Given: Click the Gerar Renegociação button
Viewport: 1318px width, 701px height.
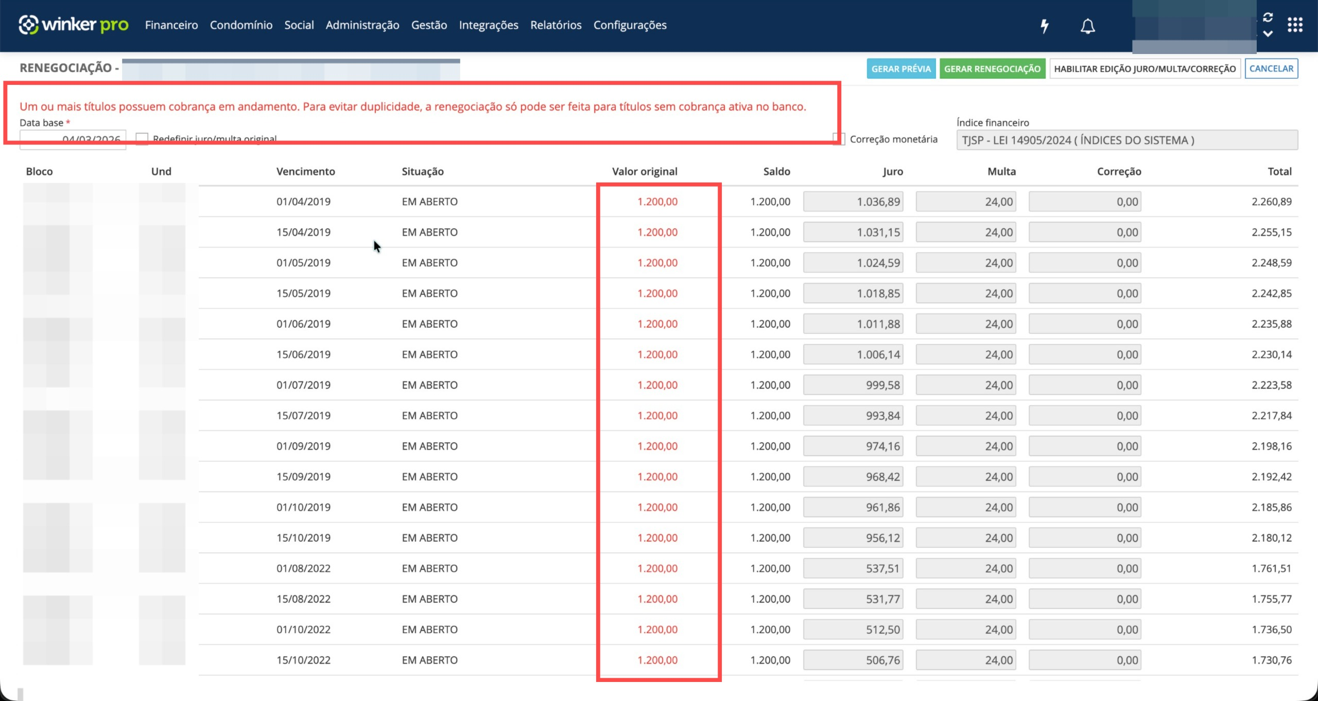Looking at the screenshot, I should click(992, 69).
